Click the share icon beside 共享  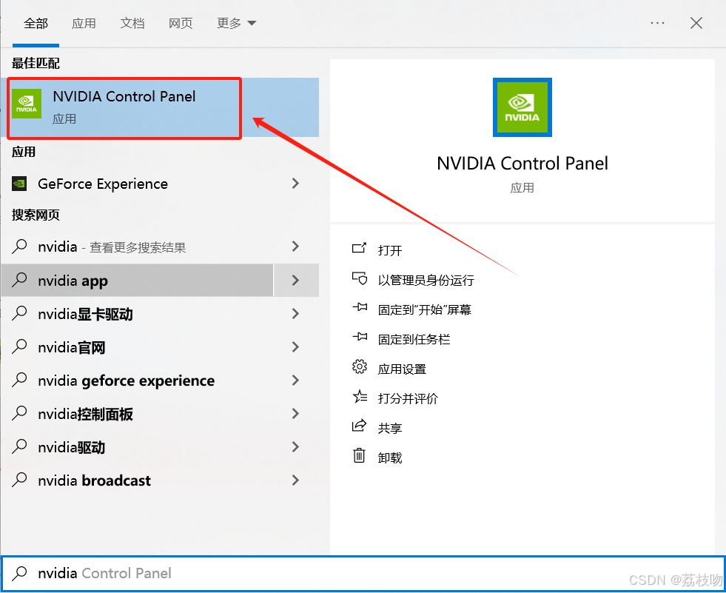click(359, 426)
